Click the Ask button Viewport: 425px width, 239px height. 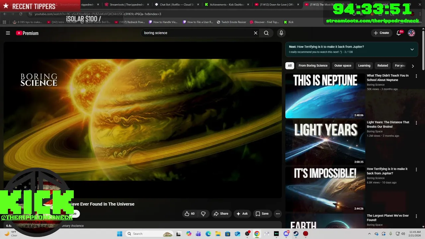pyautogui.click(x=242, y=214)
